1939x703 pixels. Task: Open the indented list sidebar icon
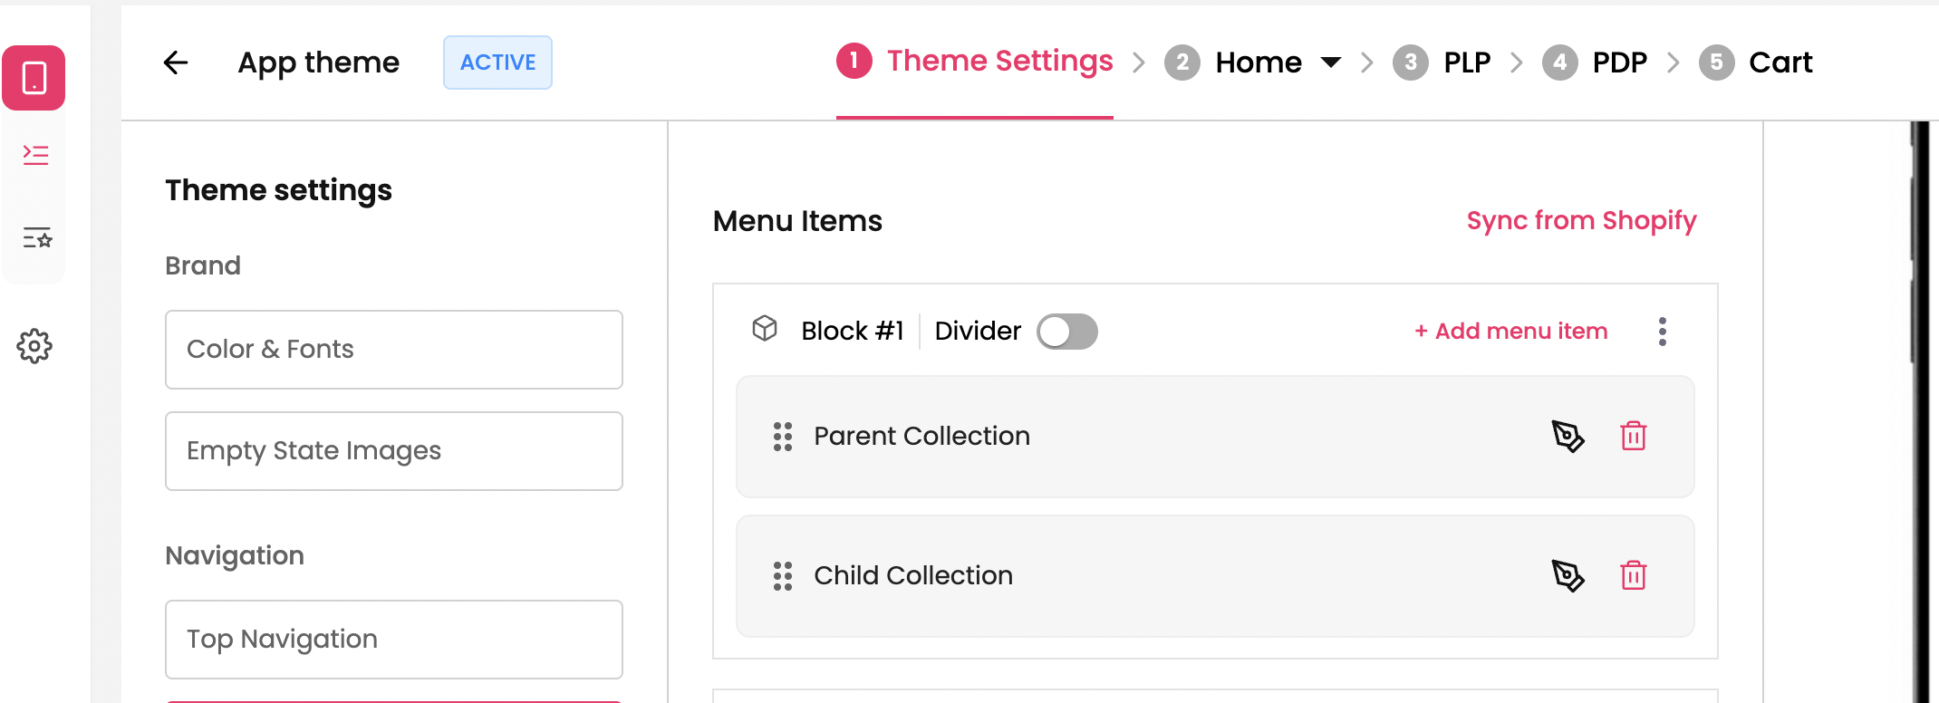coord(35,155)
